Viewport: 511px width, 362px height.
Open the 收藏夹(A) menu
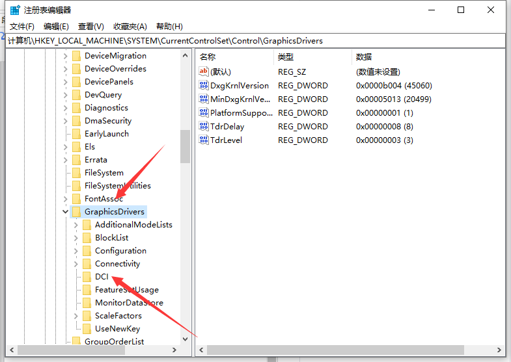point(129,27)
